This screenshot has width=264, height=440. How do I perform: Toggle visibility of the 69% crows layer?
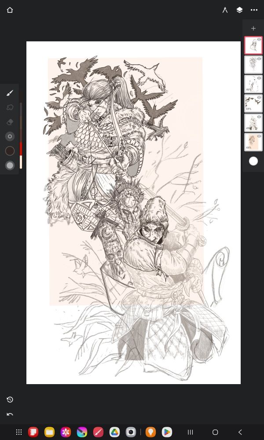[259, 98]
